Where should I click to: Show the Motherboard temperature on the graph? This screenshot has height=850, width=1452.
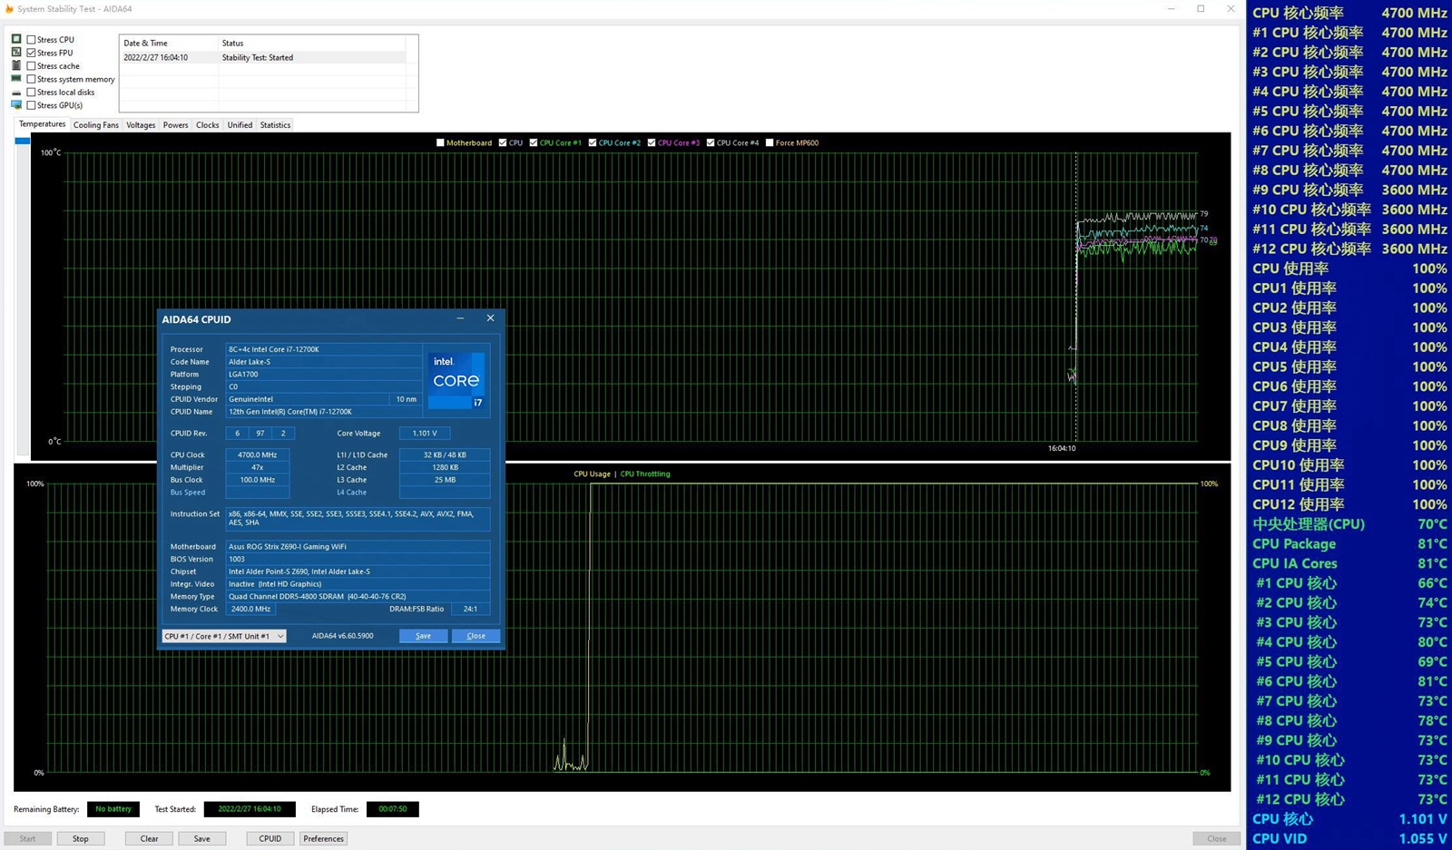click(x=441, y=142)
